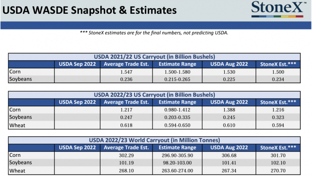Click the 302.29 world corn trade estimate
Viewport: 312px width, 176px height.
point(126,156)
